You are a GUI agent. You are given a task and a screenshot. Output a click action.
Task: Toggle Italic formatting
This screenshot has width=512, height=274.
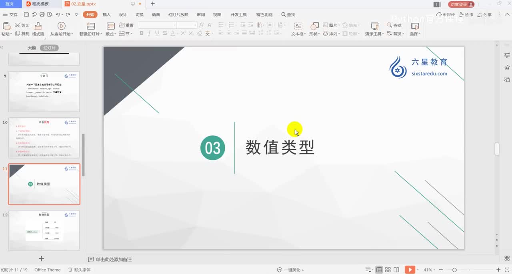(149, 34)
